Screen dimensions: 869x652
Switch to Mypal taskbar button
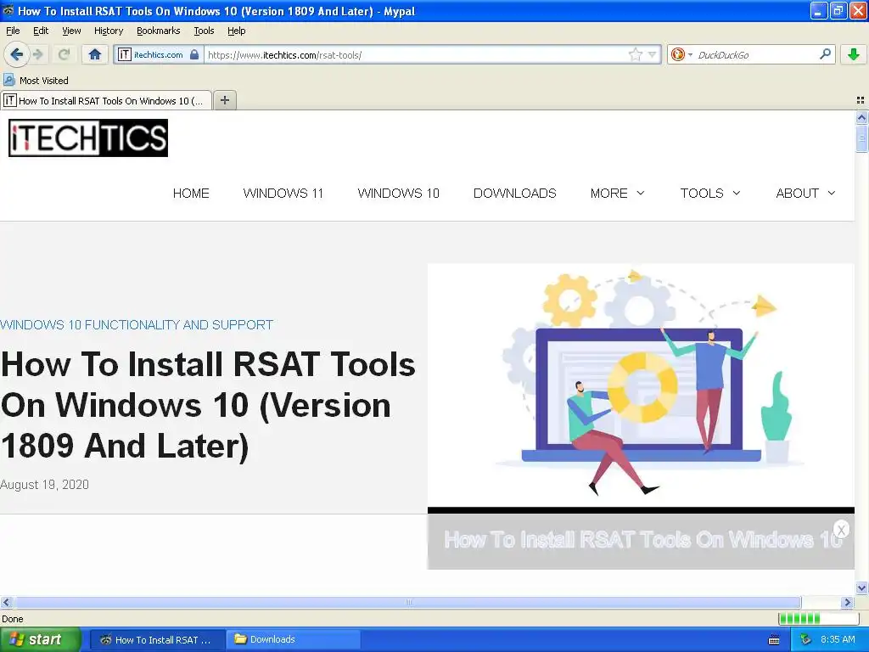(157, 639)
